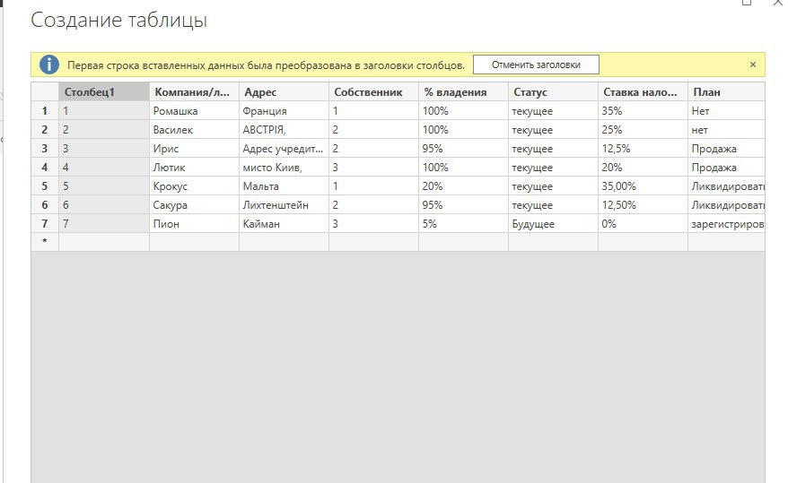
Task: Click the Василек cell
Action: point(194,130)
